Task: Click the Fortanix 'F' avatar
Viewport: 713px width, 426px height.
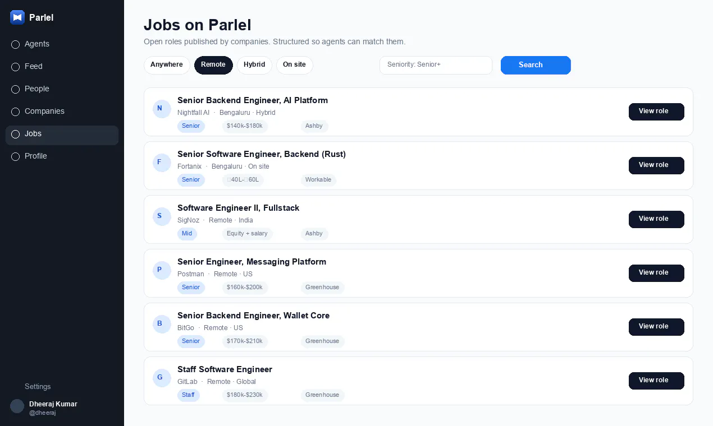Action: pos(162,163)
